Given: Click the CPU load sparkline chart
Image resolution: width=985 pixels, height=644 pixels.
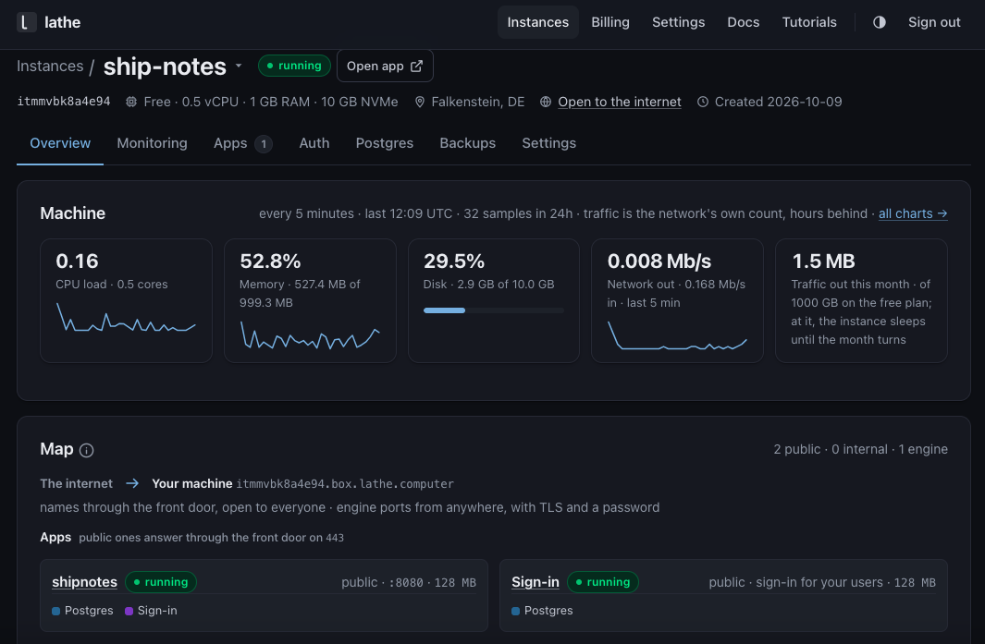Looking at the screenshot, I should [127, 317].
